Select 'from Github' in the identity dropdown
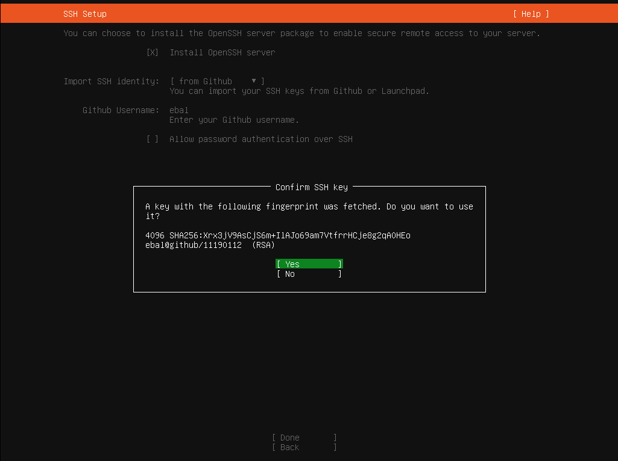618x461 pixels. tap(205, 81)
